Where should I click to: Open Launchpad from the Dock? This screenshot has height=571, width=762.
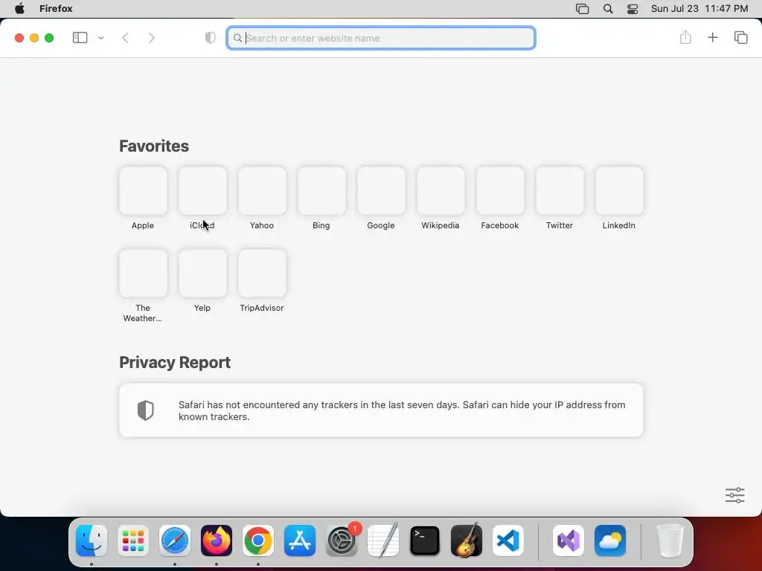point(133,541)
